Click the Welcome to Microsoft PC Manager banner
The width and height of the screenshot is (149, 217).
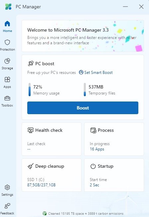click(83, 36)
